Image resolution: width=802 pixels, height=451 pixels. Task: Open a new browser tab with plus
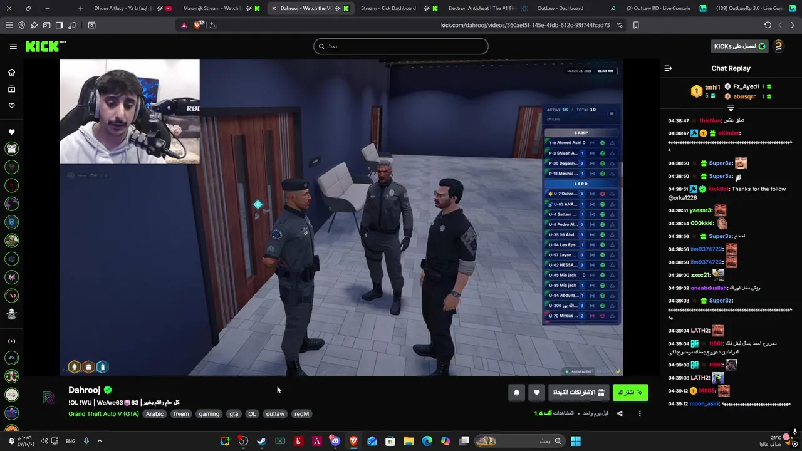[x=80, y=8]
